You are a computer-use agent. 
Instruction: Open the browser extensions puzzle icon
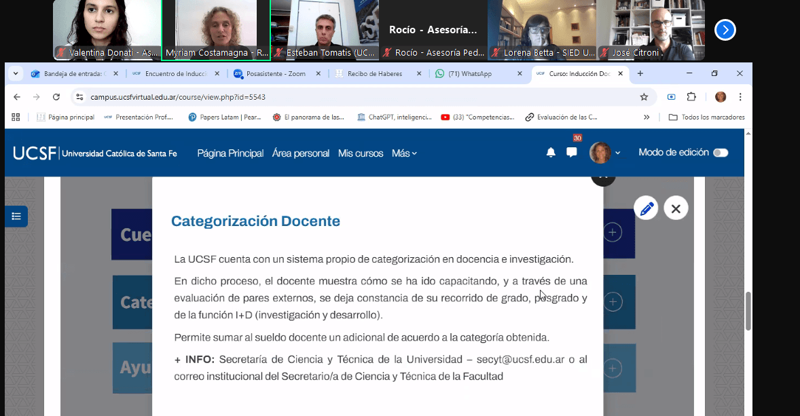click(691, 97)
